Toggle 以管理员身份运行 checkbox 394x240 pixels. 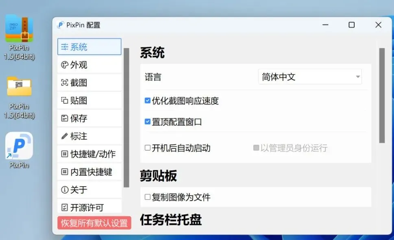click(256, 148)
